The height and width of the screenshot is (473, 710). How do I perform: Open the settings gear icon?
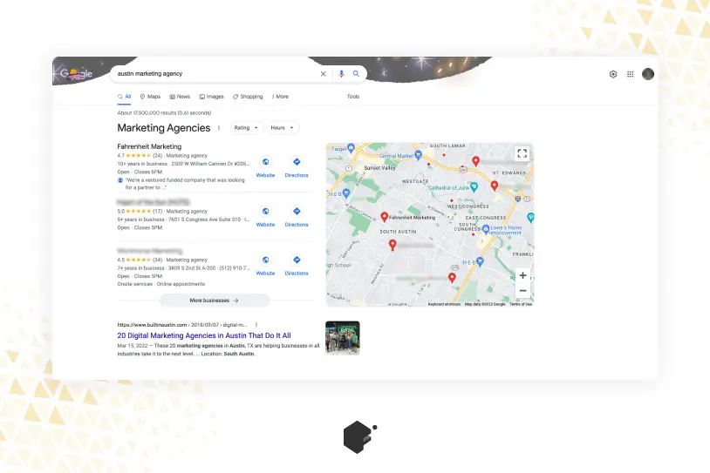click(613, 74)
